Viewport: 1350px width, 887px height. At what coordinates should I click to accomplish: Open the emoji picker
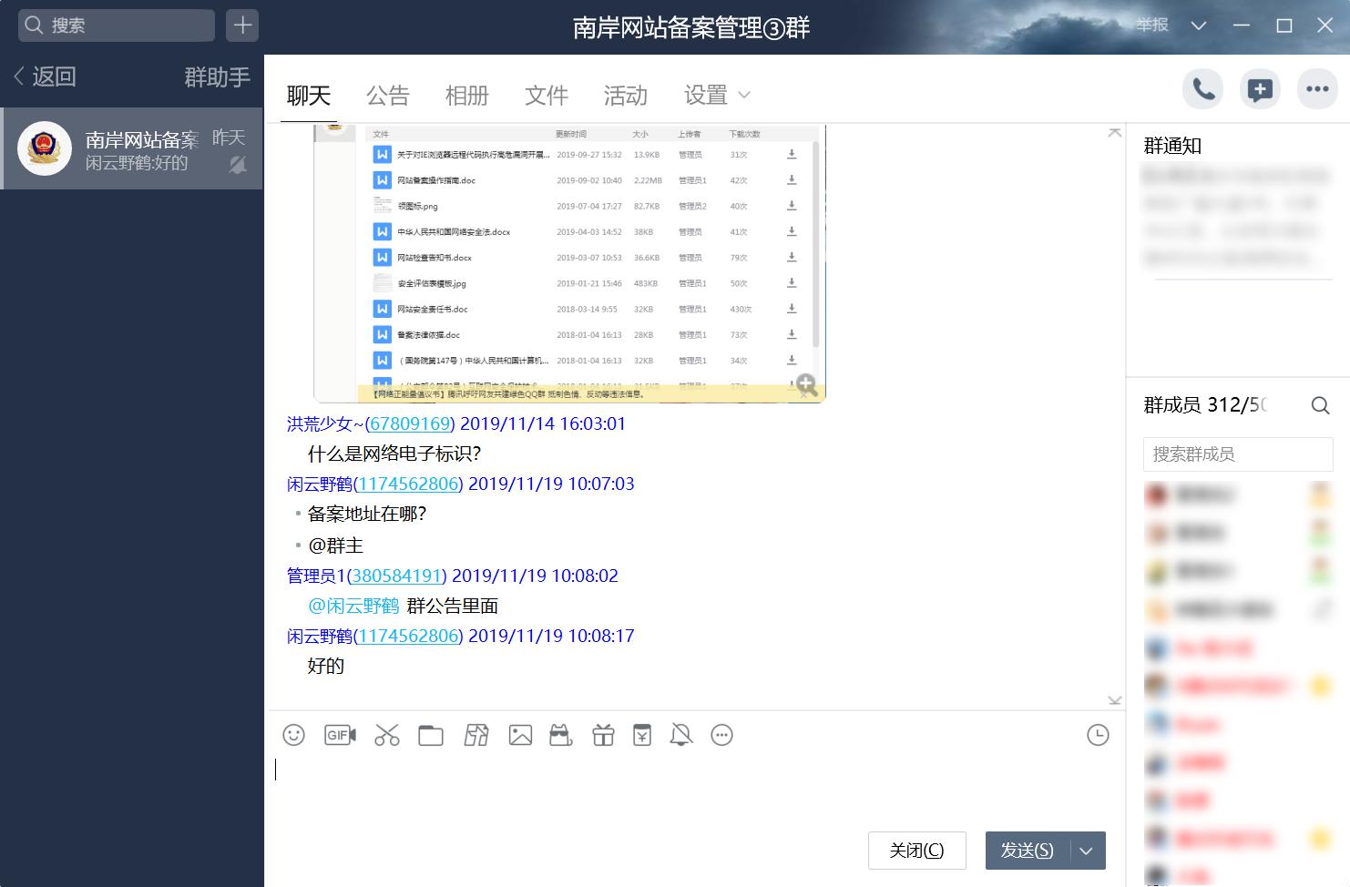click(293, 735)
